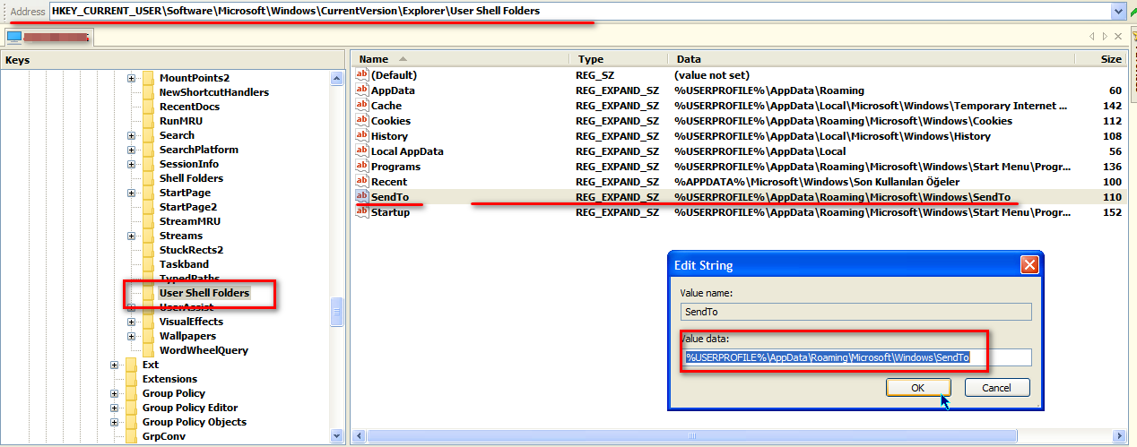Click the Group Policy folder icon
This screenshot has width=1137, height=447.
pos(132,393)
